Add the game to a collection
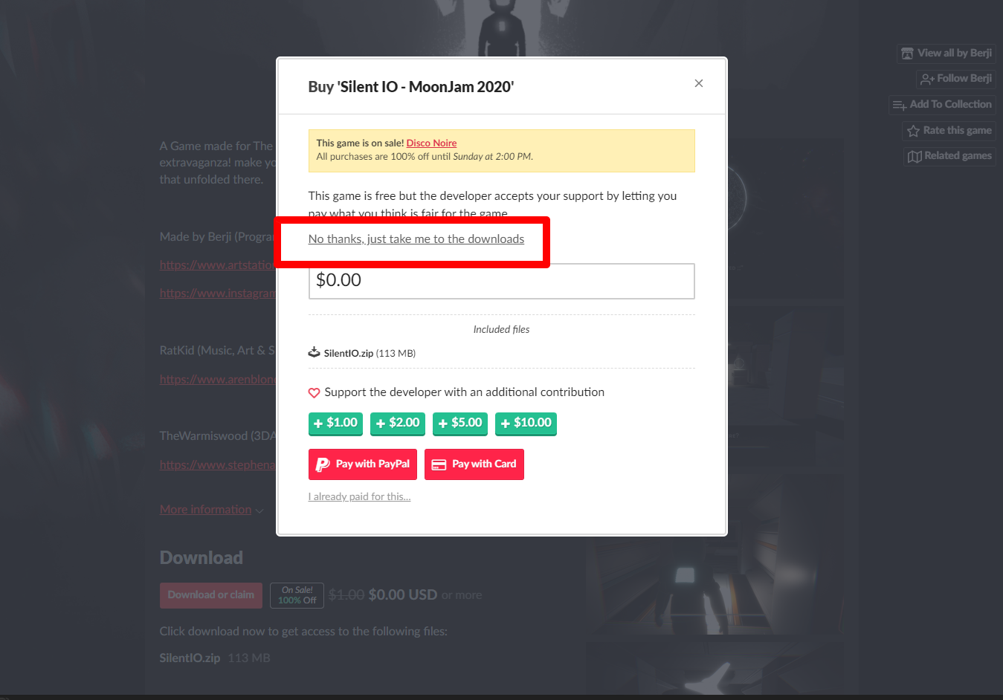This screenshot has height=700, width=1003. tap(942, 105)
